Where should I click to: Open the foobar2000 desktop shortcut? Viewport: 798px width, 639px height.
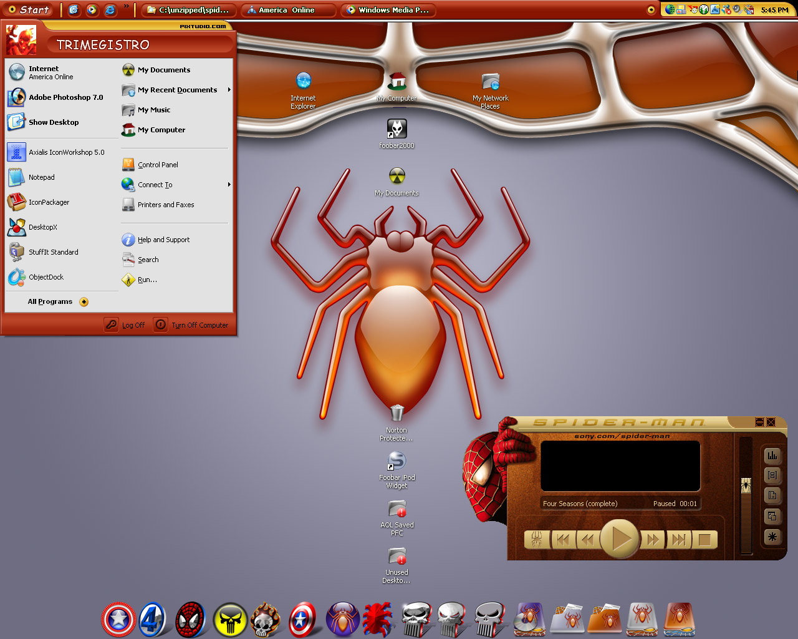point(397,134)
